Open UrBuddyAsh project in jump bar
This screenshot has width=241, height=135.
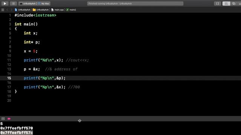(23, 10)
